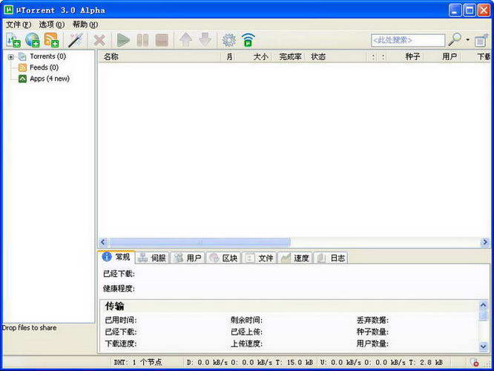Click horizontal scrollbar left arrow
The image size is (494, 371).
[x=103, y=242]
